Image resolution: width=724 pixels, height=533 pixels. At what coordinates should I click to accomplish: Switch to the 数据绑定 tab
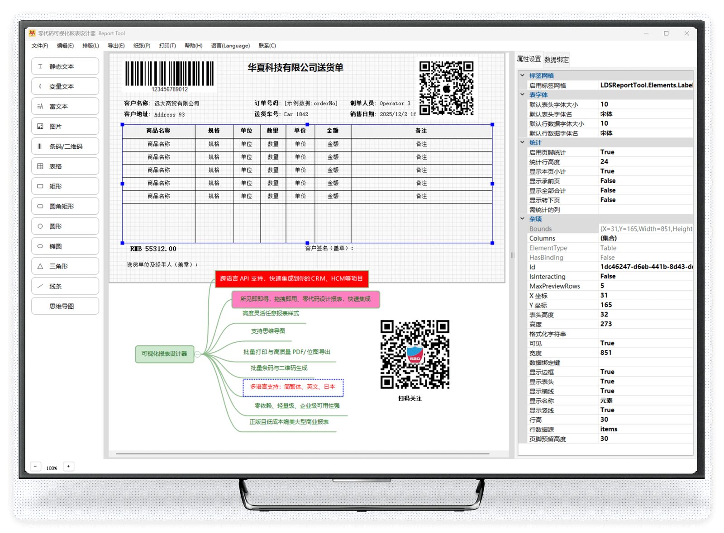556,60
